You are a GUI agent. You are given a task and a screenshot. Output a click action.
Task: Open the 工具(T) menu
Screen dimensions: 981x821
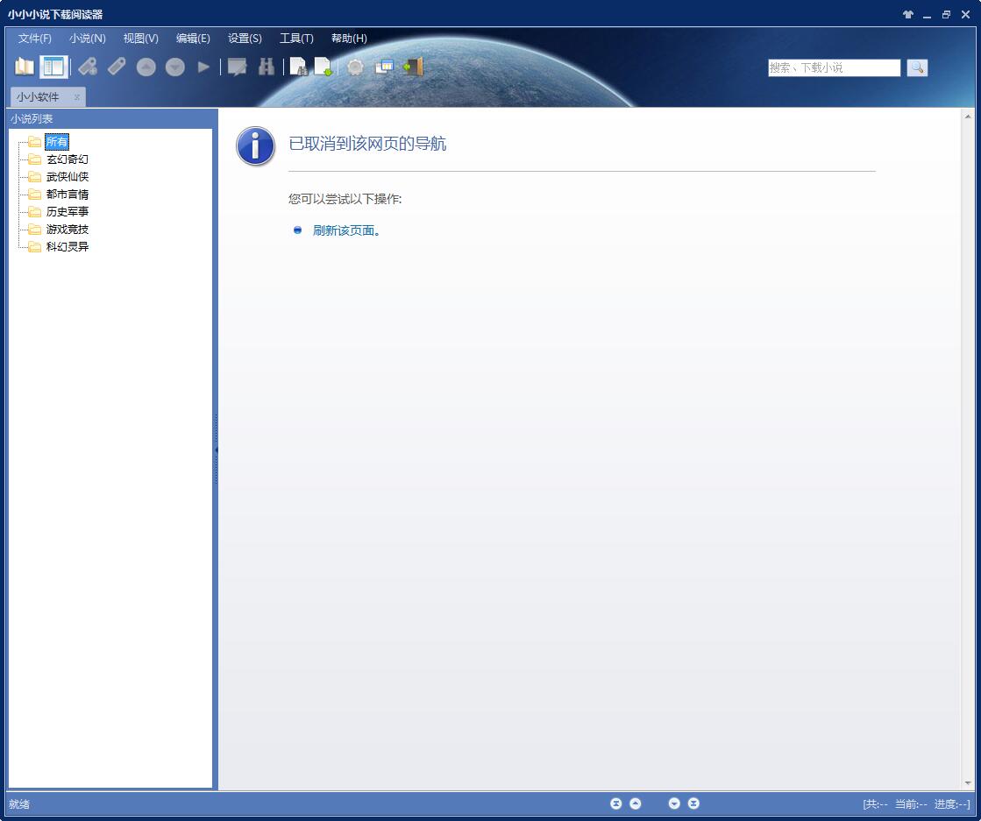tap(296, 39)
